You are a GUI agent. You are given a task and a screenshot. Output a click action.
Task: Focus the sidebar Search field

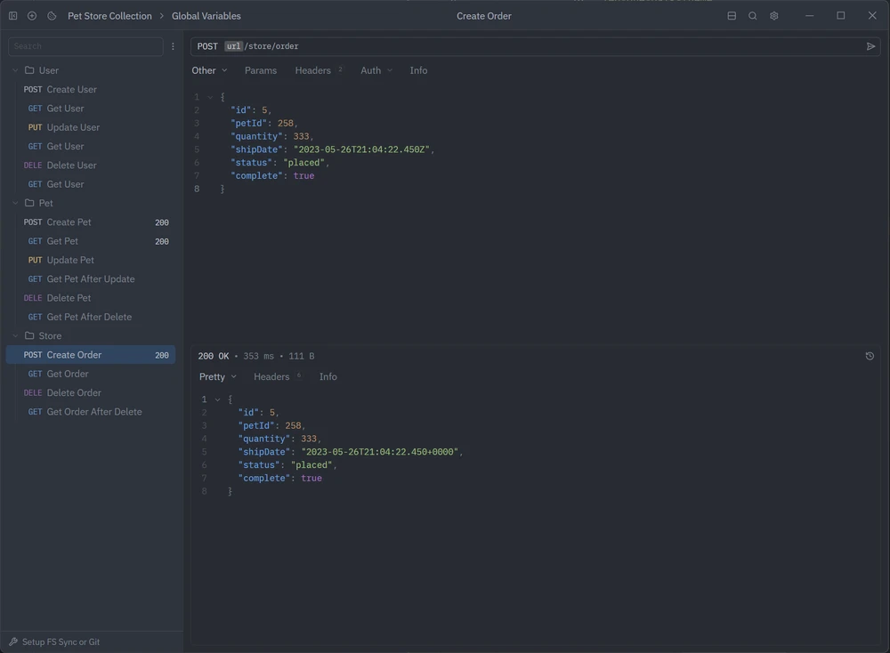[85, 46]
